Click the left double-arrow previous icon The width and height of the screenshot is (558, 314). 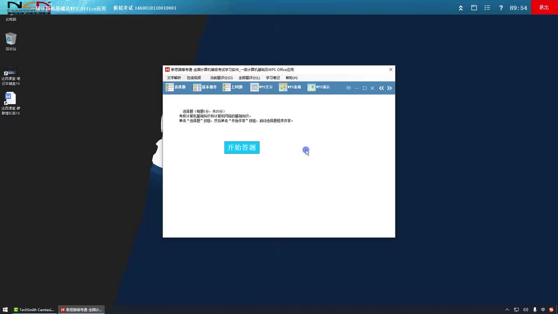pos(381,88)
